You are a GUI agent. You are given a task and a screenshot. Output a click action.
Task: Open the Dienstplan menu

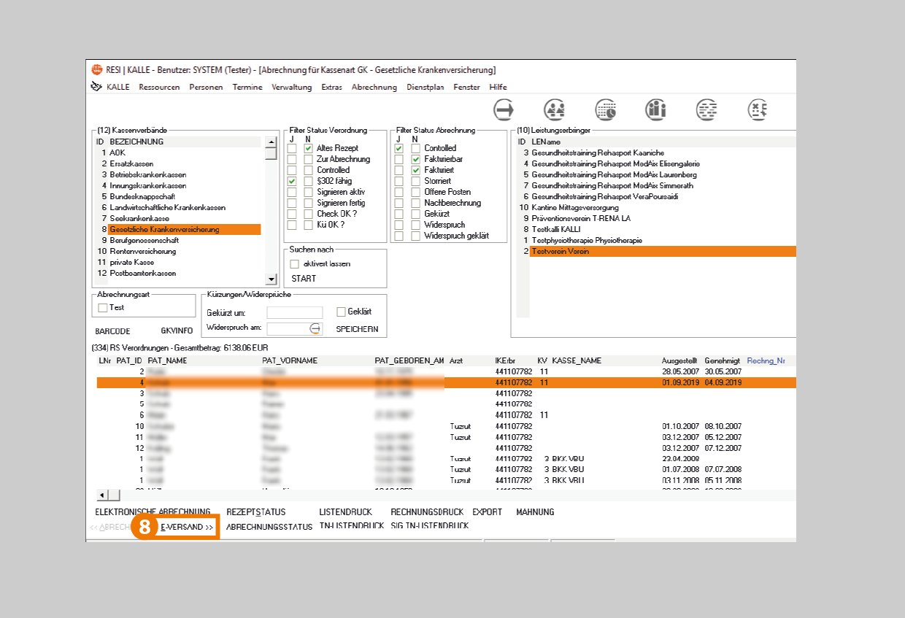coord(424,88)
